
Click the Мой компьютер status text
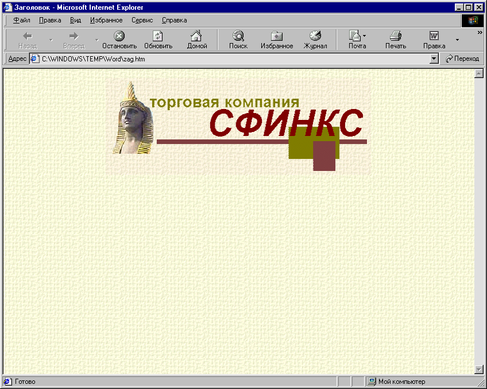point(401,382)
